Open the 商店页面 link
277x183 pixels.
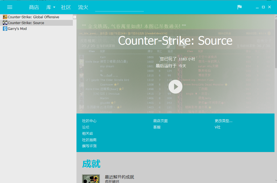coord(160,121)
